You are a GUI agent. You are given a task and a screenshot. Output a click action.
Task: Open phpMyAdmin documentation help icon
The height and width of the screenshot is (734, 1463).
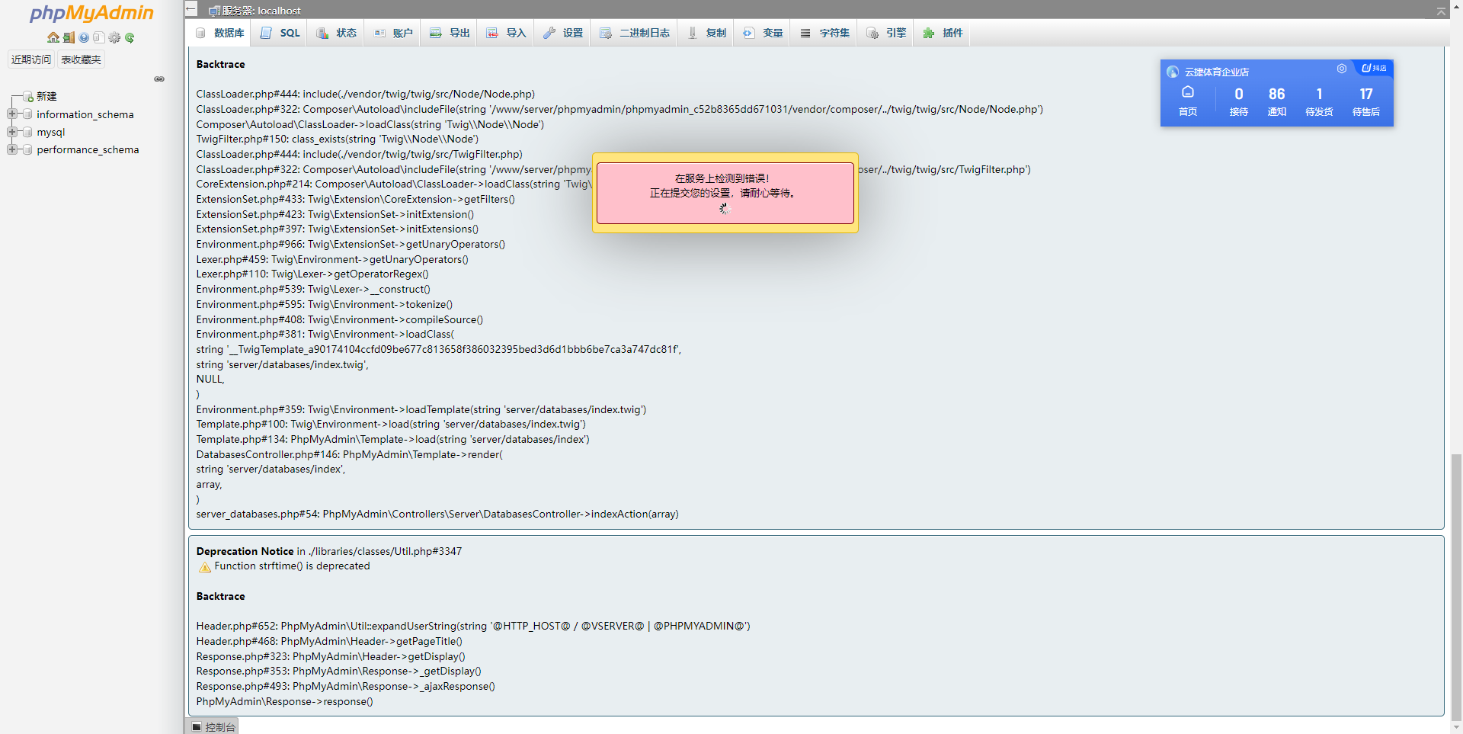84,37
